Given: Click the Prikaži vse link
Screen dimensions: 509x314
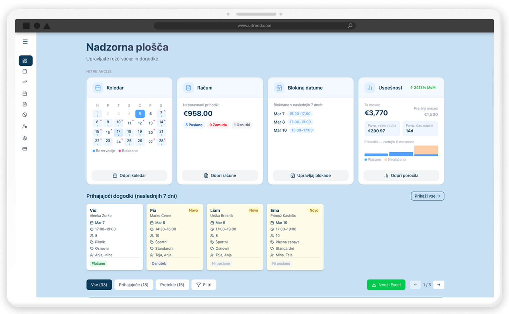Looking at the screenshot, I should (x=427, y=196).
